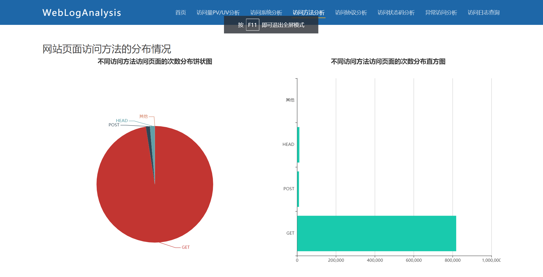Screen dimensions: 543x277
Task: Select 访问方法分析 nav tab
Action: pyautogui.click(x=309, y=12)
